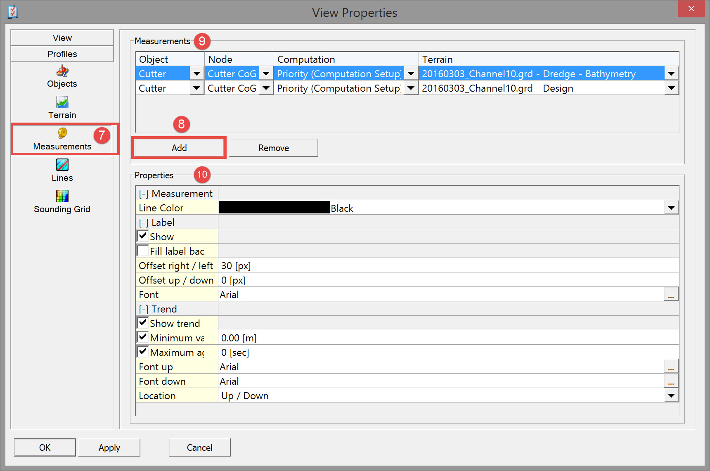The image size is (710, 471).
Task: Select the Terrain chart icon
Action: pos(62,102)
